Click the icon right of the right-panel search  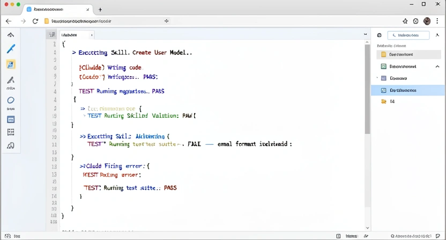tap(437, 35)
